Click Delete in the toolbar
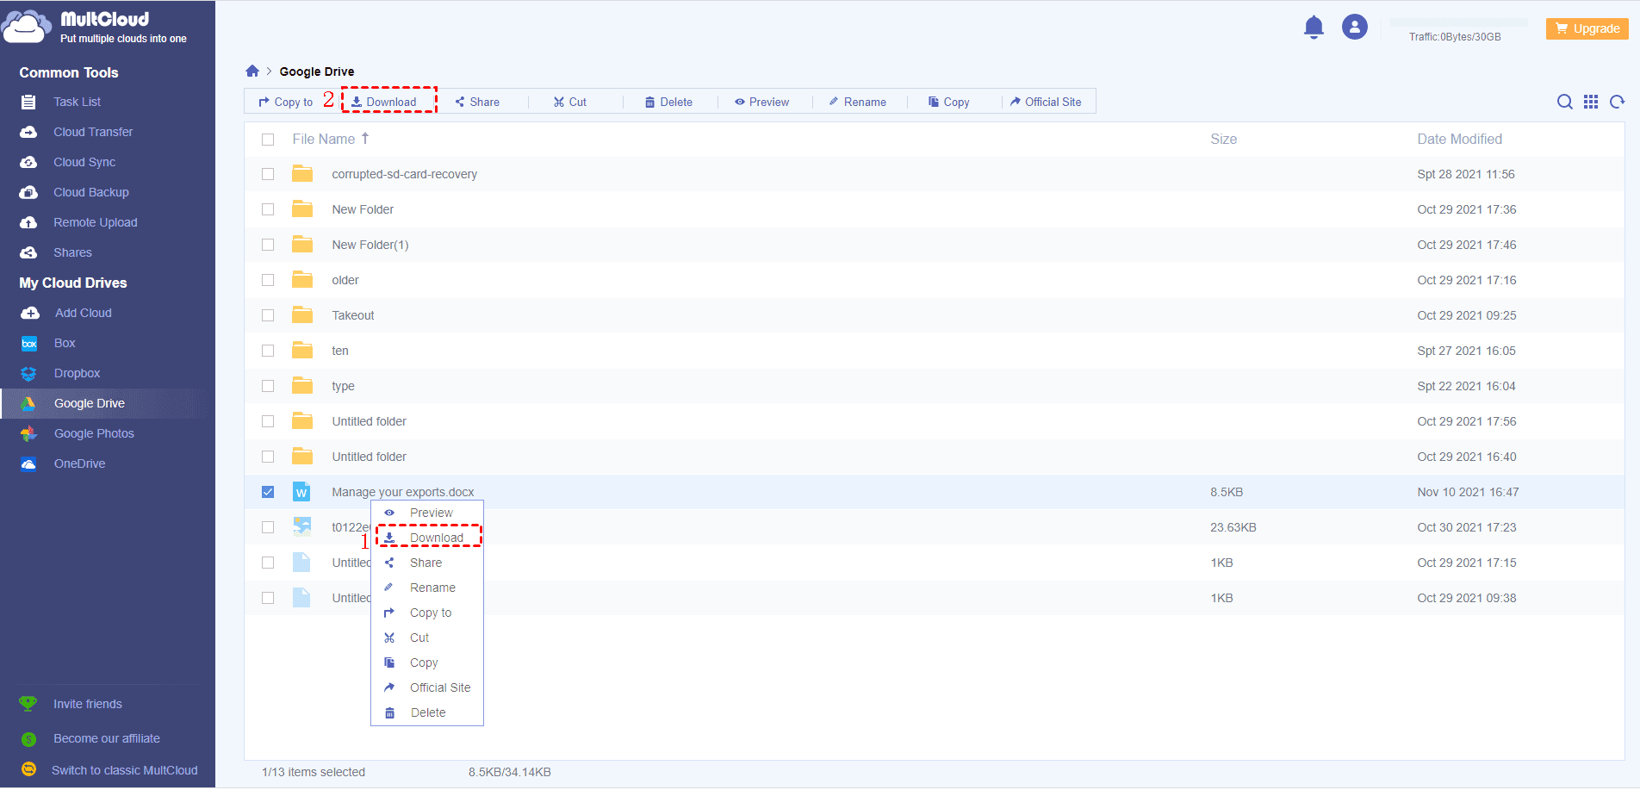The image size is (1640, 790). 668,102
